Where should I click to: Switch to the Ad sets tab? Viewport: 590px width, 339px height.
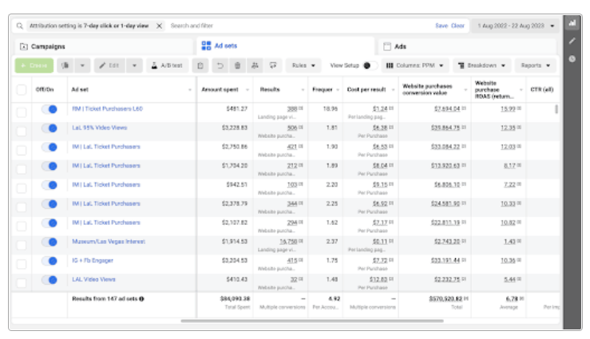286,45
